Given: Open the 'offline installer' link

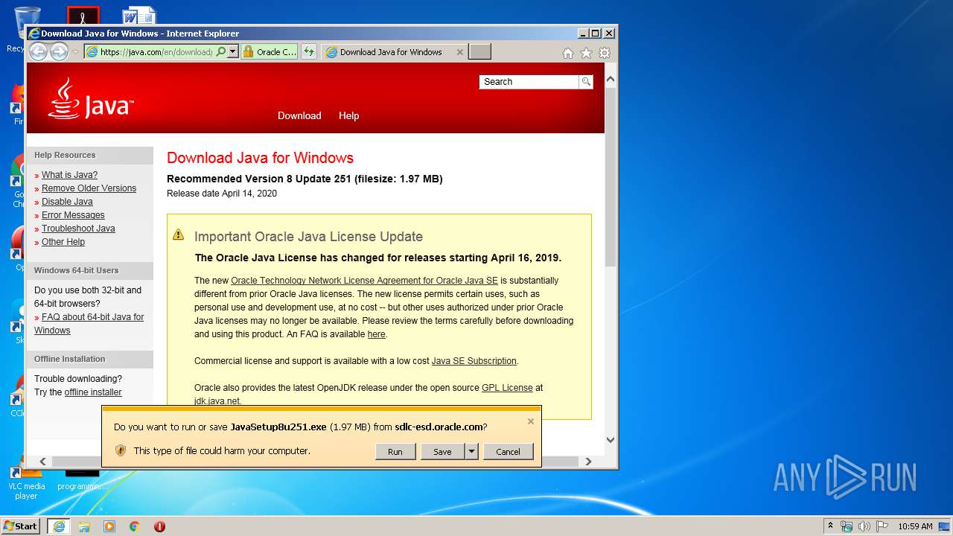Looking at the screenshot, I should coord(93,392).
